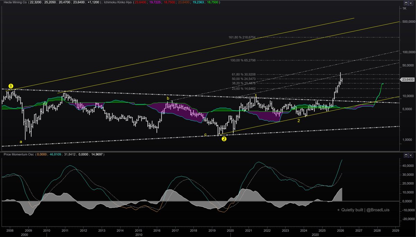Select the yellow wave b label
Image resolution: width=416 pixels, height=237 pixels.
(x=168, y=98)
